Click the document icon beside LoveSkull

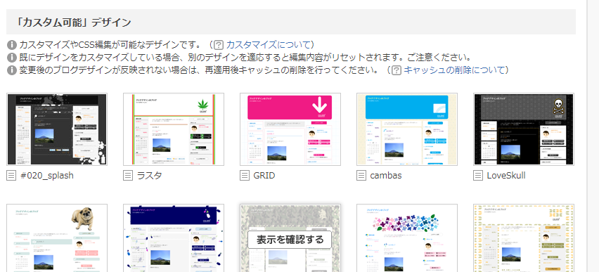(478, 175)
